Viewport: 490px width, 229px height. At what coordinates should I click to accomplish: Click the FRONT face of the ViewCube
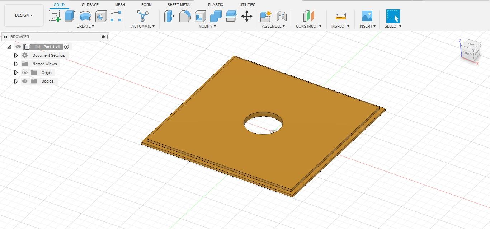tap(467, 53)
